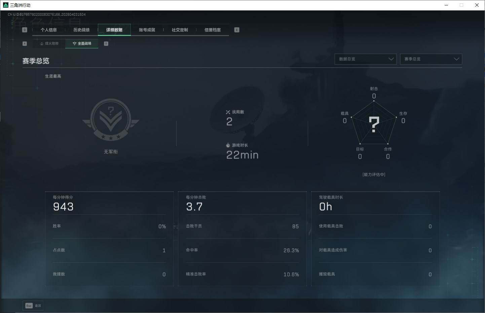Open the 社交定制 tab
The image size is (485, 313).
180,30
